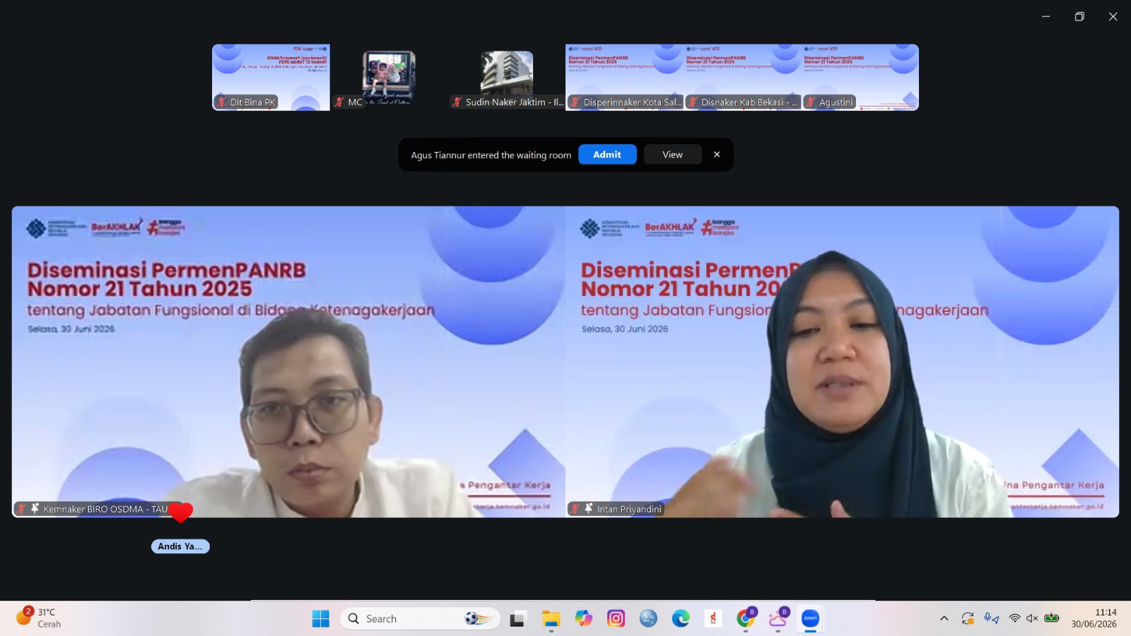Restore down the Zoom window
The width and height of the screenshot is (1131, 636).
[1079, 16]
